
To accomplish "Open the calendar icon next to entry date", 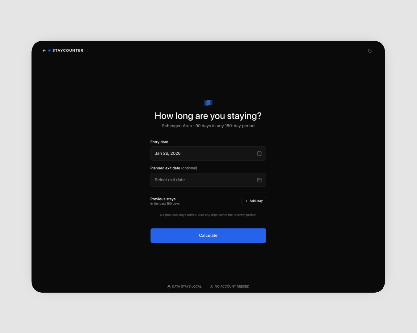I will [259, 153].
